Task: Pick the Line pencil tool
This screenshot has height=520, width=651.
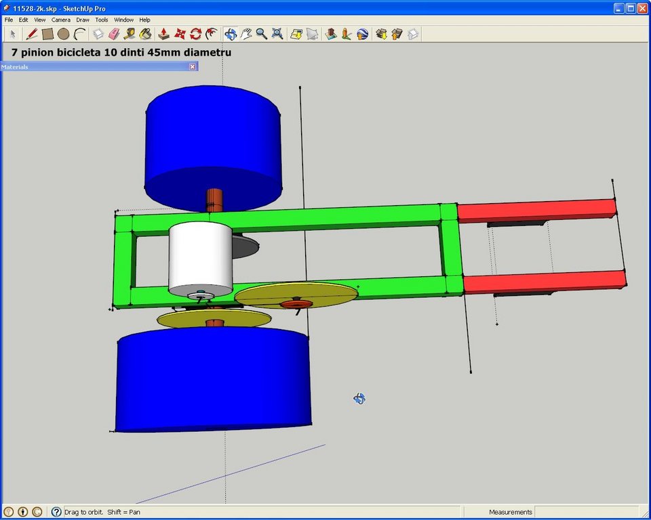Action: [32, 34]
